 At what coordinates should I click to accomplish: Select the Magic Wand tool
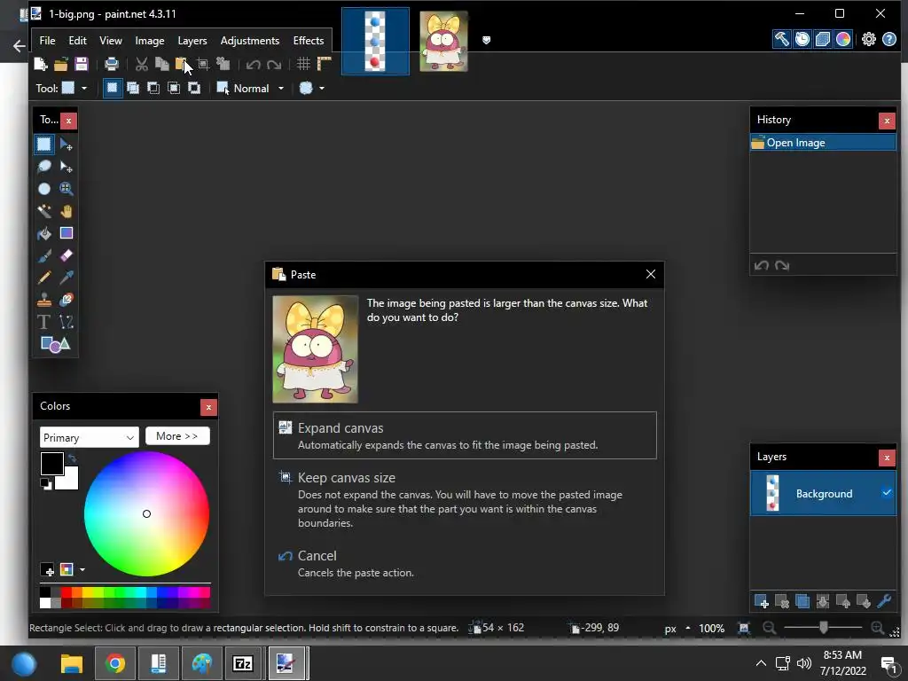44,211
